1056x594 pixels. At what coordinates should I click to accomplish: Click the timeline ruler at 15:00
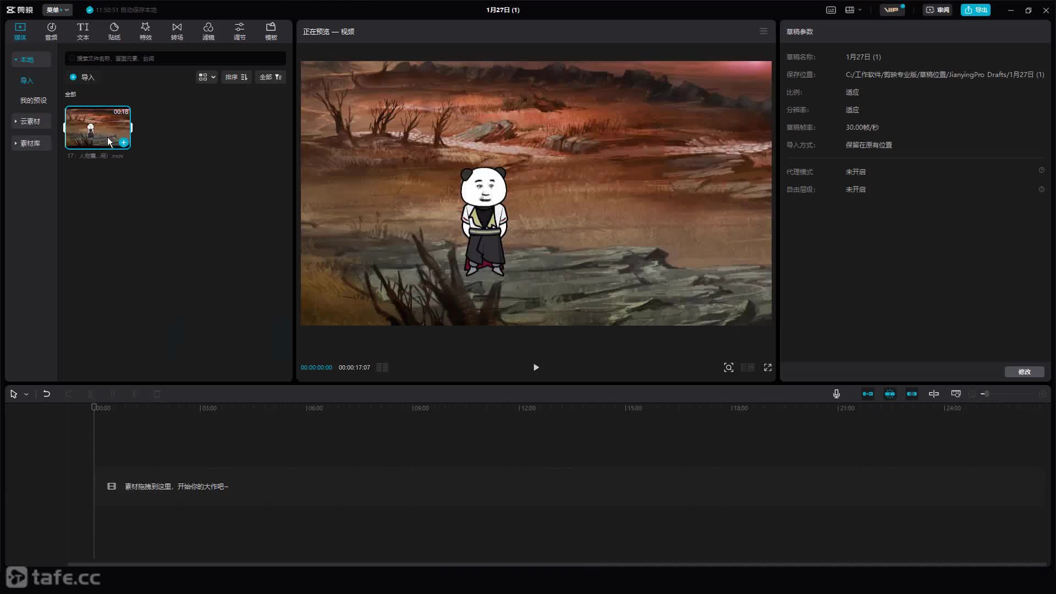(x=634, y=408)
